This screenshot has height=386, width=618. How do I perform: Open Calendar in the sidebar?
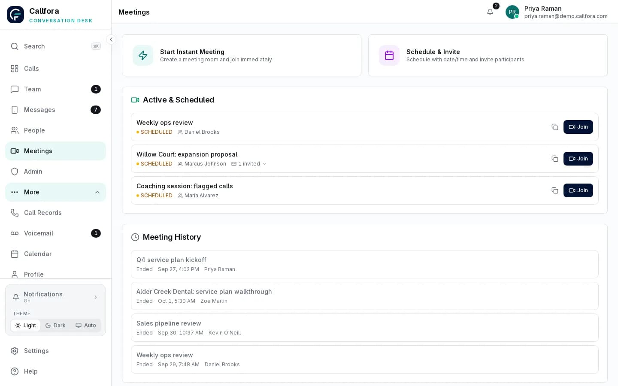[x=55, y=254]
